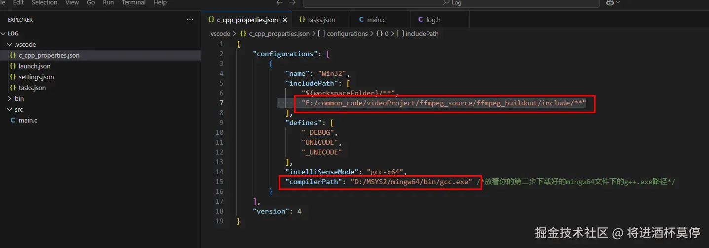709x248 pixels.
Task: Click C icon beside main.c in tree
Action: point(13,120)
